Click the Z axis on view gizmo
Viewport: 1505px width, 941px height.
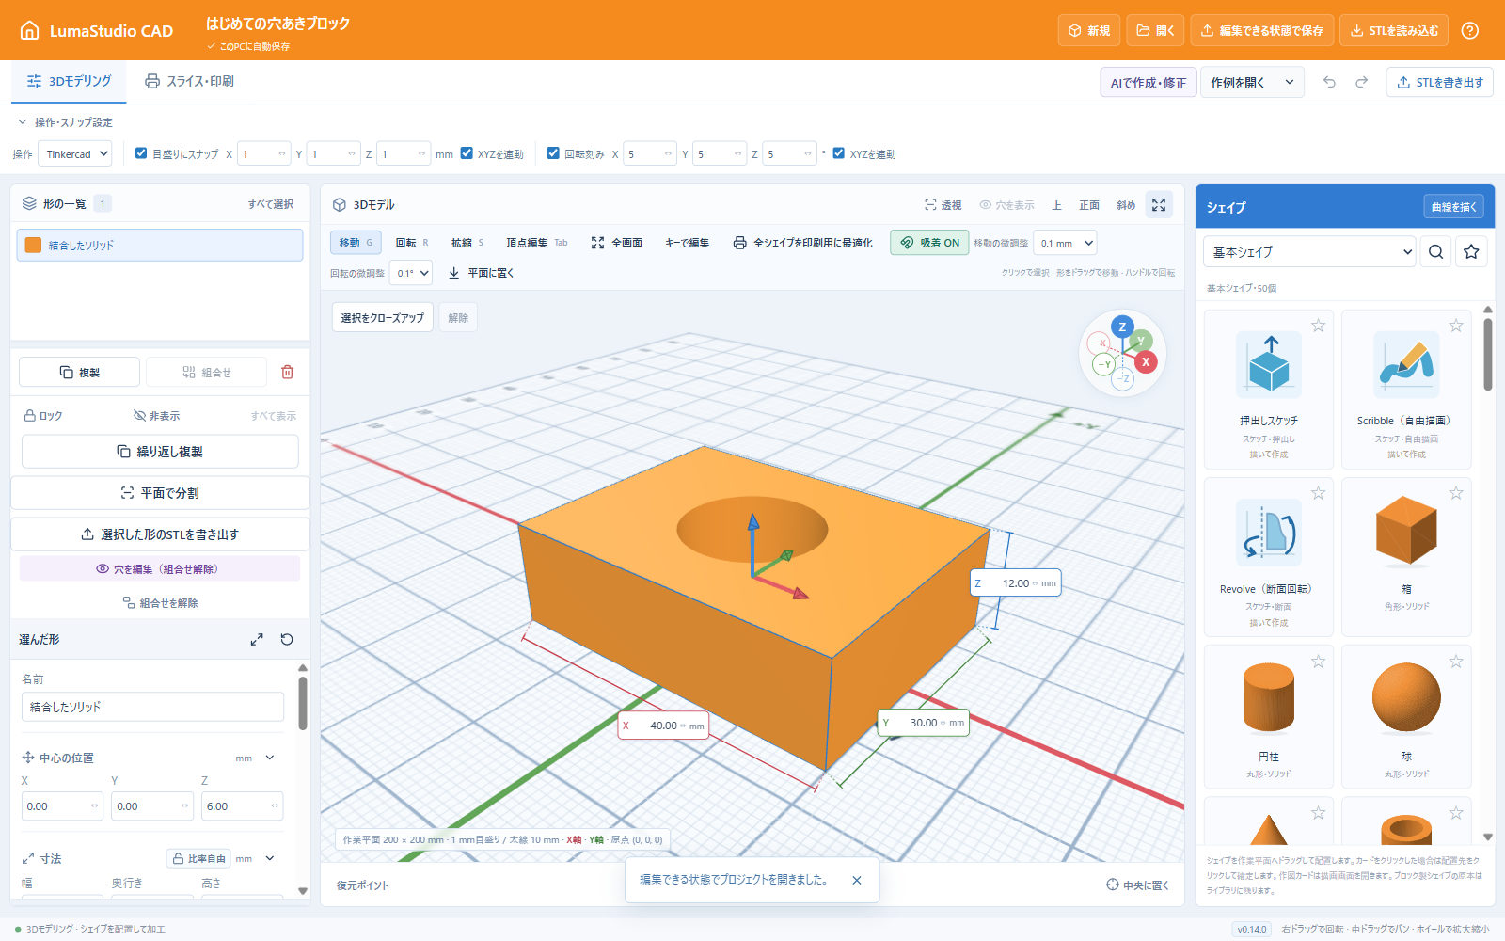[x=1122, y=327]
